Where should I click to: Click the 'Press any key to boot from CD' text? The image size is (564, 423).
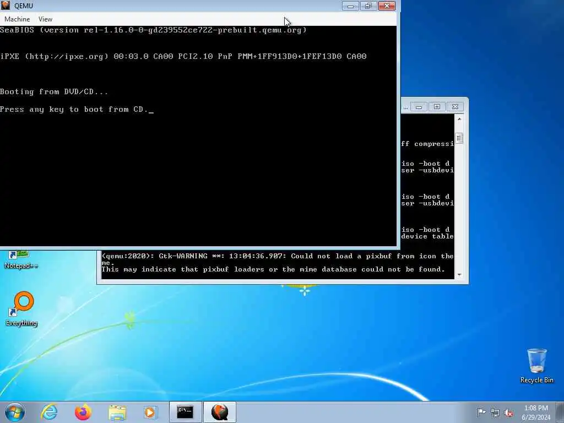pos(74,110)
